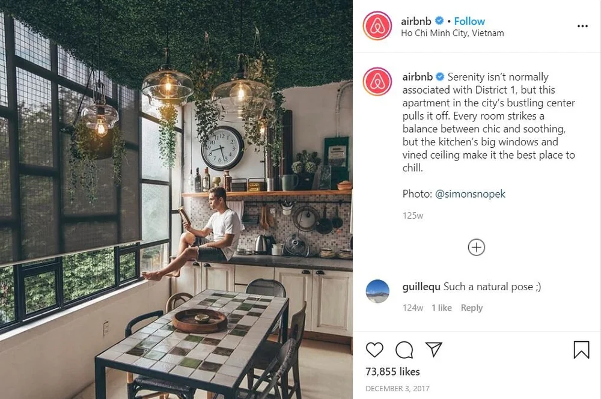Open comments via speech bubble icon

click(404, 350)
